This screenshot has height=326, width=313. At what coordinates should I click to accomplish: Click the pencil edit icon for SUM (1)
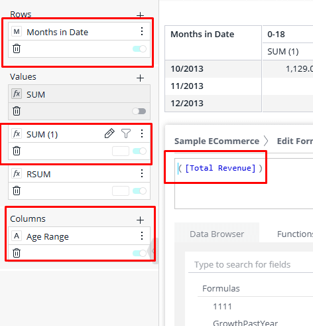pyautogui.click(x=109, y=133)
